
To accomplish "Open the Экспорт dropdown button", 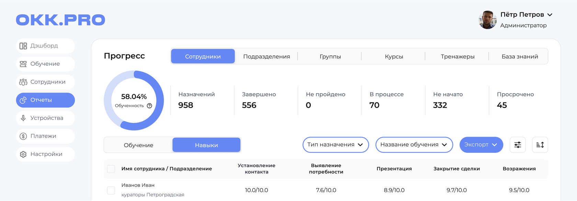I will coord(481,145).
